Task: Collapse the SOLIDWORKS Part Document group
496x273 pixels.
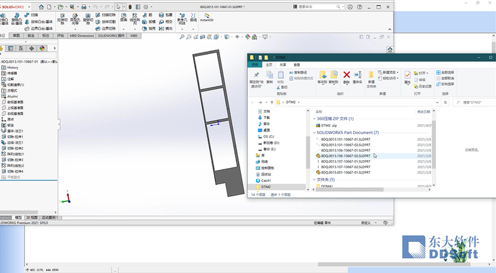Action: pyautogui.click(x=313, y=133)
